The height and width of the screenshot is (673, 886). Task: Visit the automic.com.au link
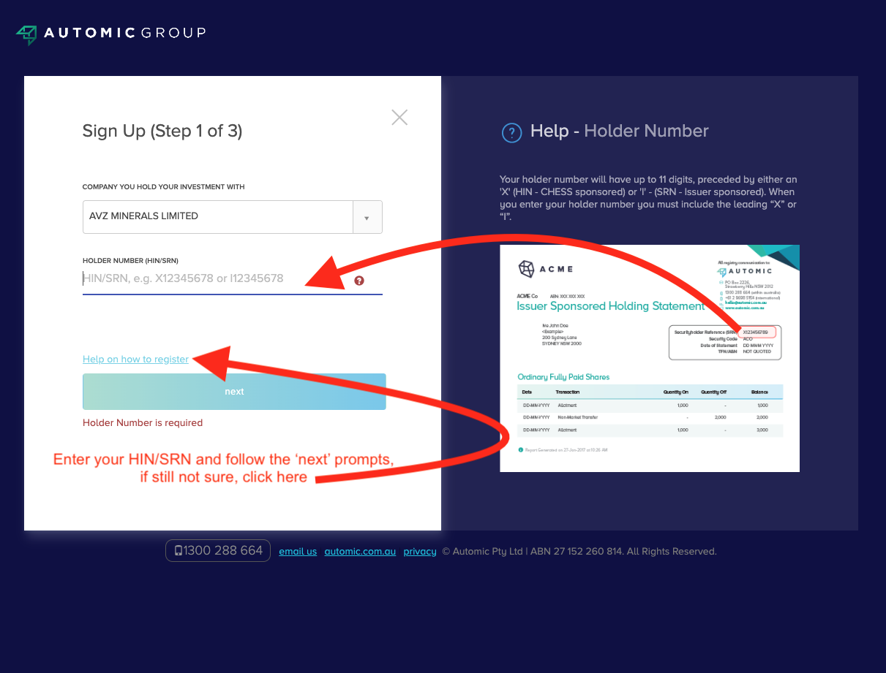point(360,552)
